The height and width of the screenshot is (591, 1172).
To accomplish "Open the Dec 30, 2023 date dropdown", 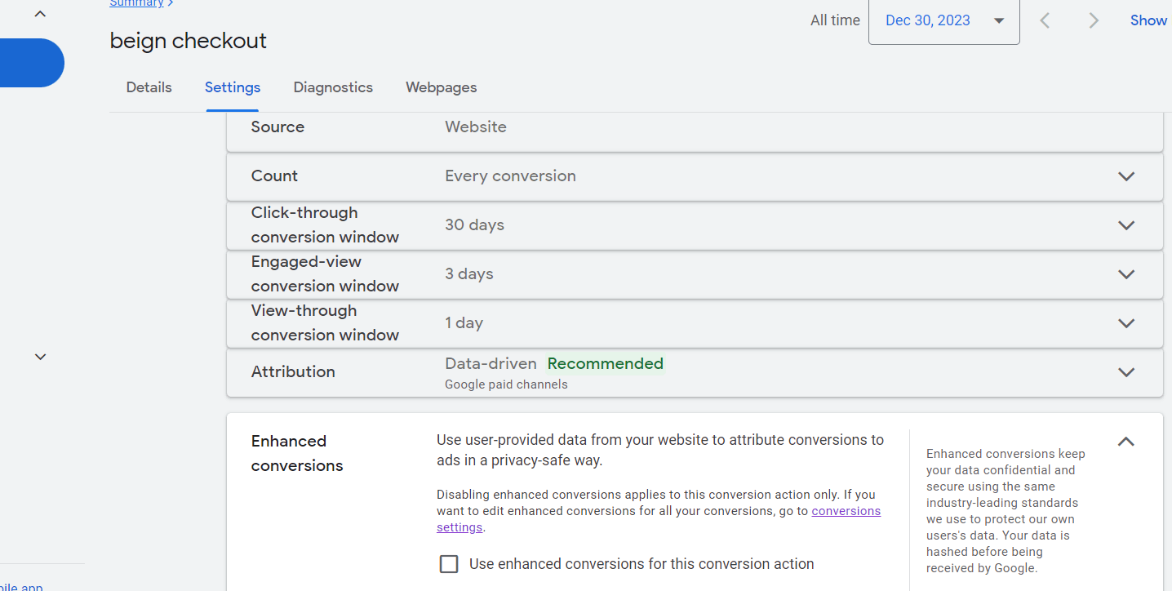I will click(944, 21).
